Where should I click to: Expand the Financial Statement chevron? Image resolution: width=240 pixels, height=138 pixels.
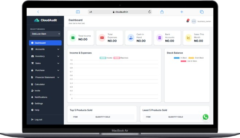58,77
